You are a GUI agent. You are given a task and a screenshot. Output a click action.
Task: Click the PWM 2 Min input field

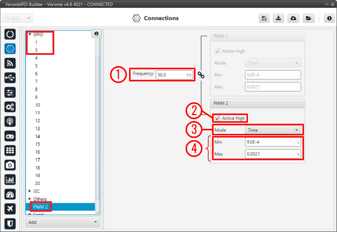[x=273, y=142]
